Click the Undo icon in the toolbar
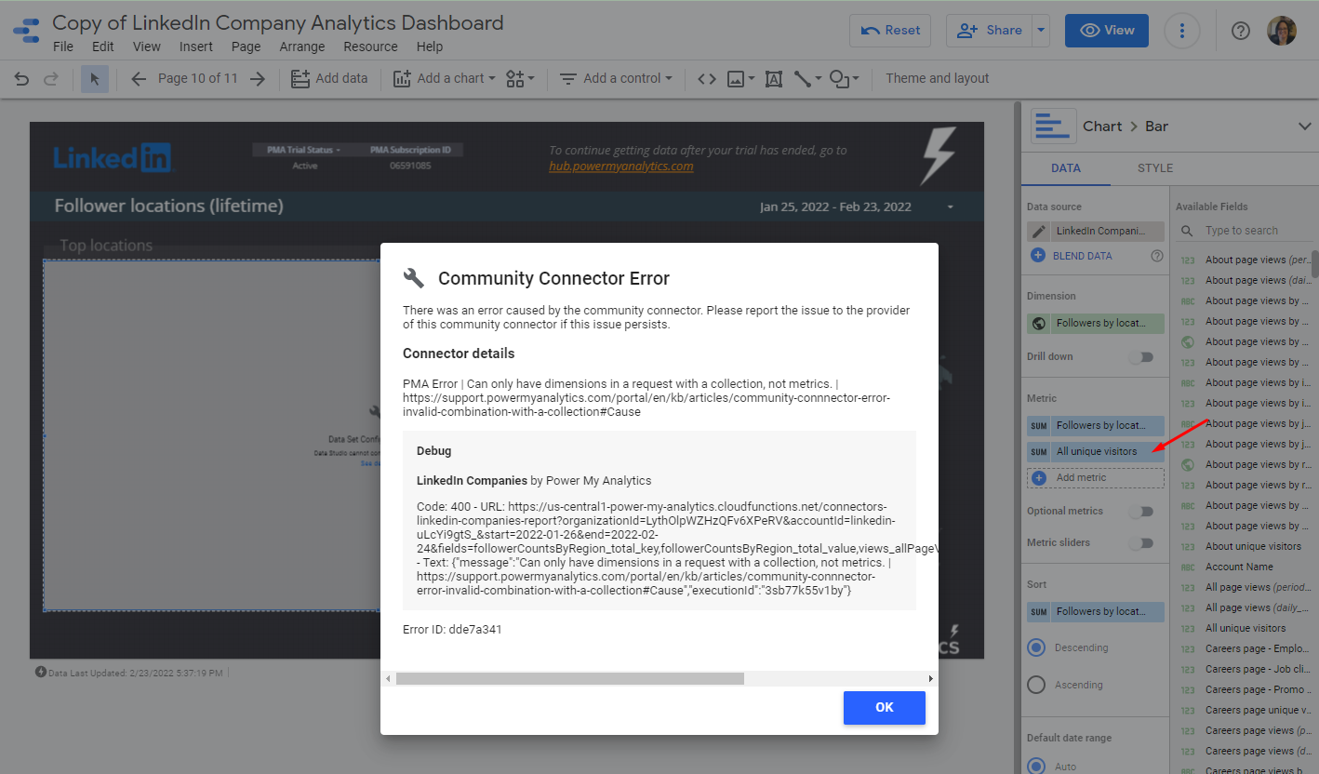Image resolution: width=1319 pixels, height=774 pixels. (x=20, y=78)
